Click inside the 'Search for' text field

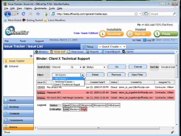(61, 67)
